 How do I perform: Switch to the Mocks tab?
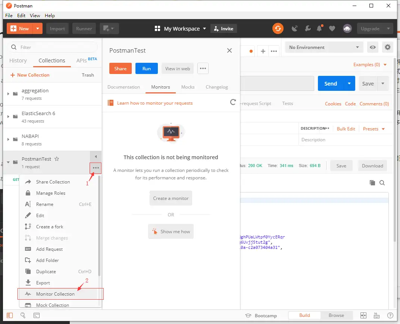188,87
